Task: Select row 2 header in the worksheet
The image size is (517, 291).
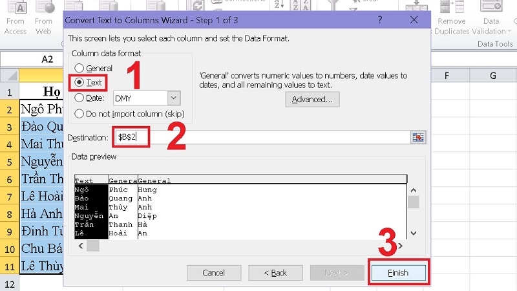Action: 10,109
